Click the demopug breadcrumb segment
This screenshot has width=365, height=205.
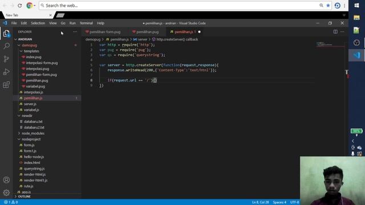click(92, 39)
